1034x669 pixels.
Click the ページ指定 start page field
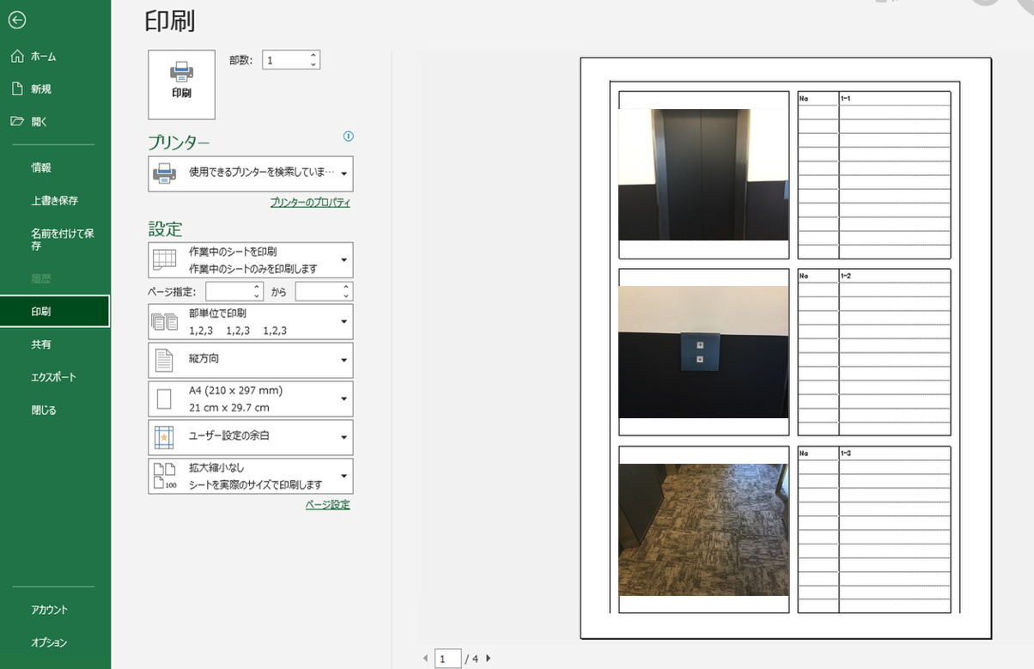[x=228, y=292]
